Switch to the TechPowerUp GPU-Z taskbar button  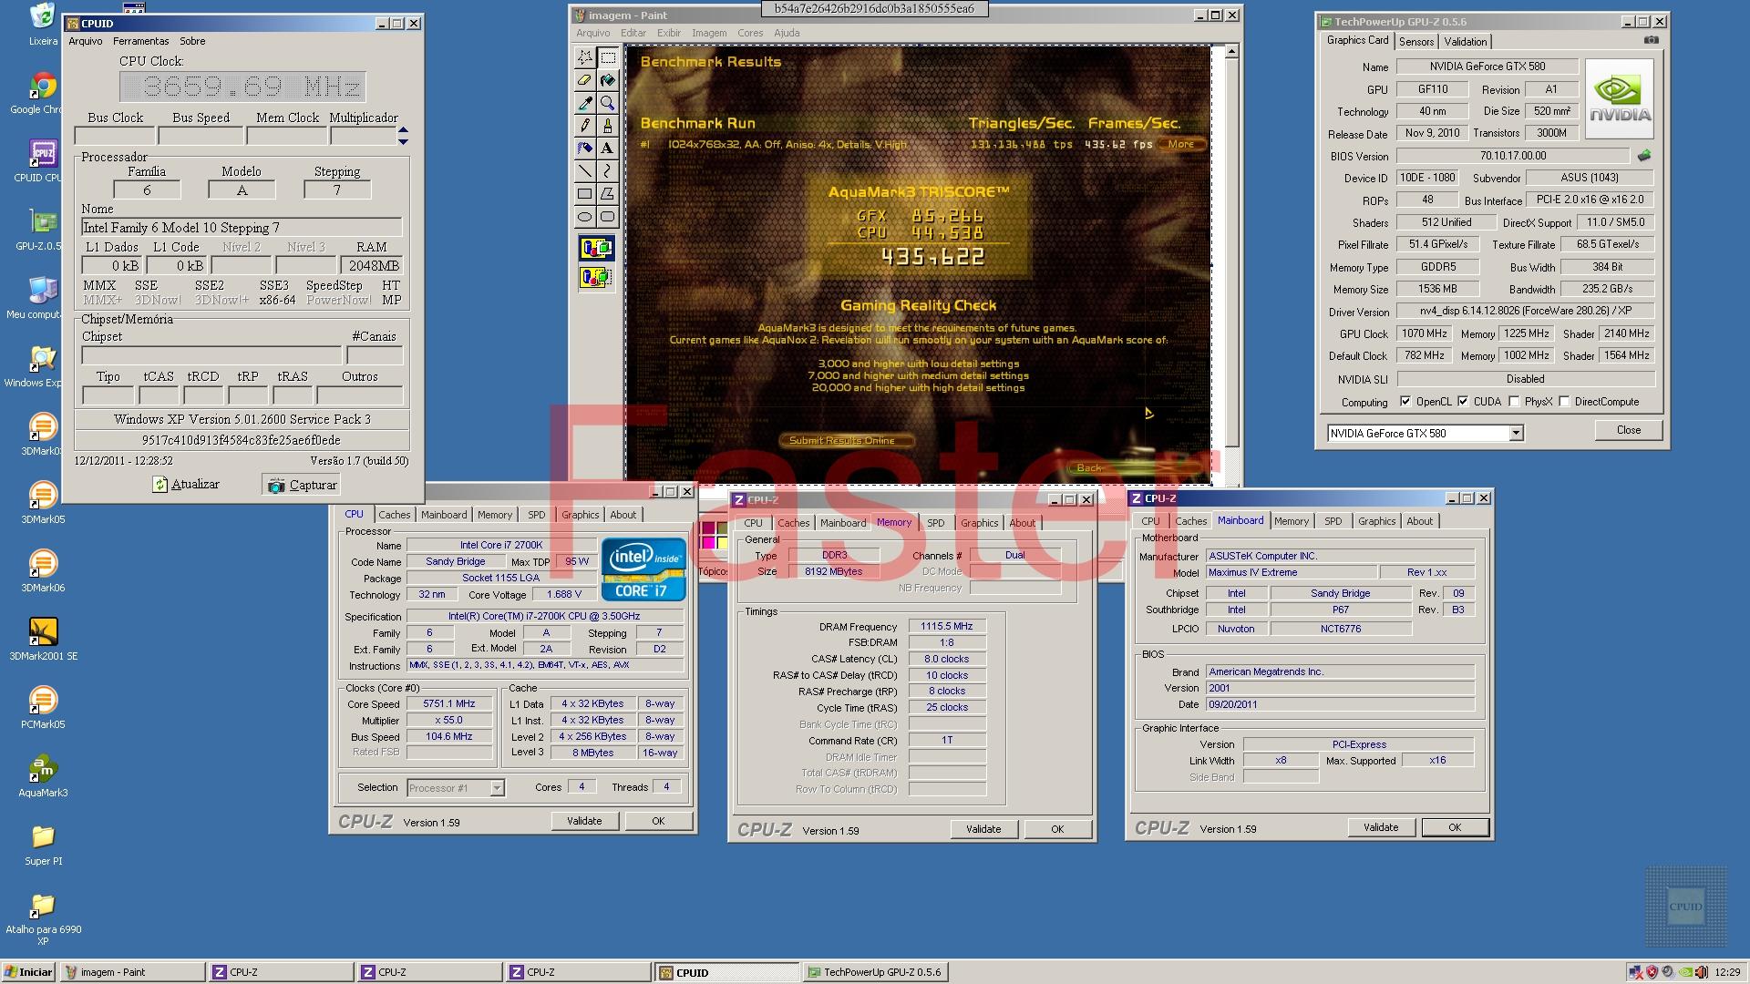pos(875,972)
